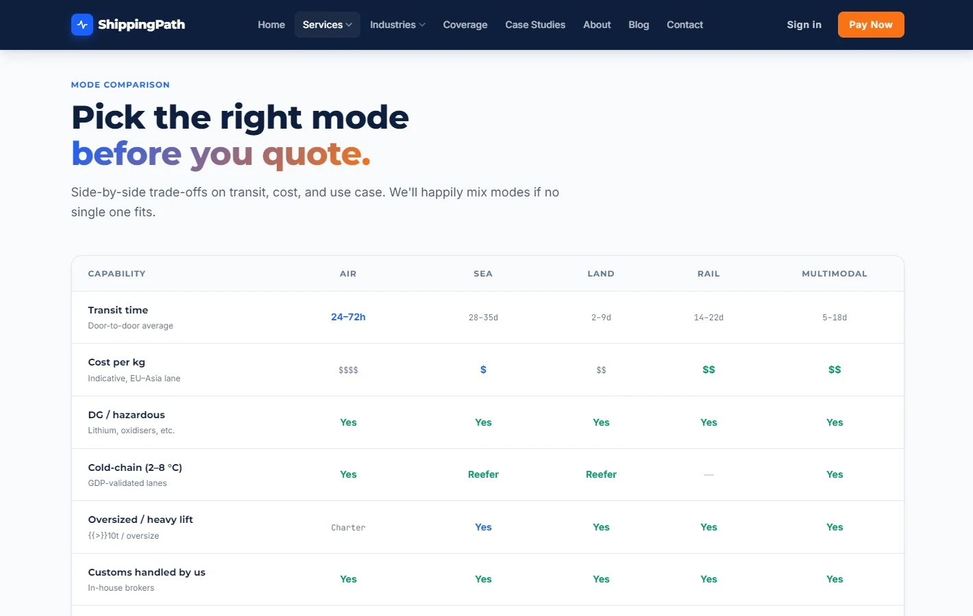The height and width of the screenshot is (616, 973).
Task: Click the $$$$ air cost value
Action: [x=348, y=370]
